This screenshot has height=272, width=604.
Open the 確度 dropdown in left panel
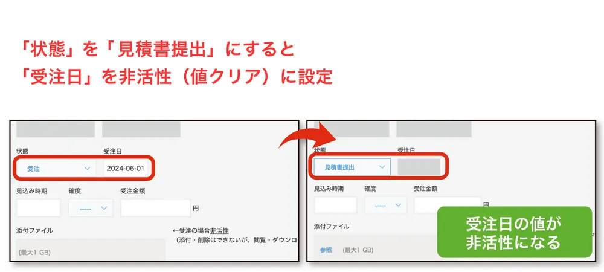[x=91, y=208]
